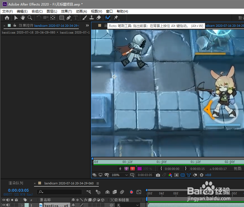The width and height of the screenshot is (244, 207).
Task: Toggle Roto Brush alpha view walking figure
Action: click(120, 169)
